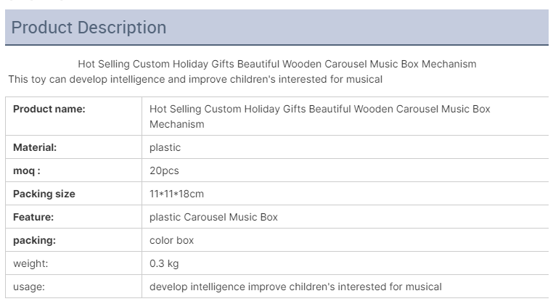
Task: Click the word 'Mechanism' in product name cell
Action: coord(176,124)
